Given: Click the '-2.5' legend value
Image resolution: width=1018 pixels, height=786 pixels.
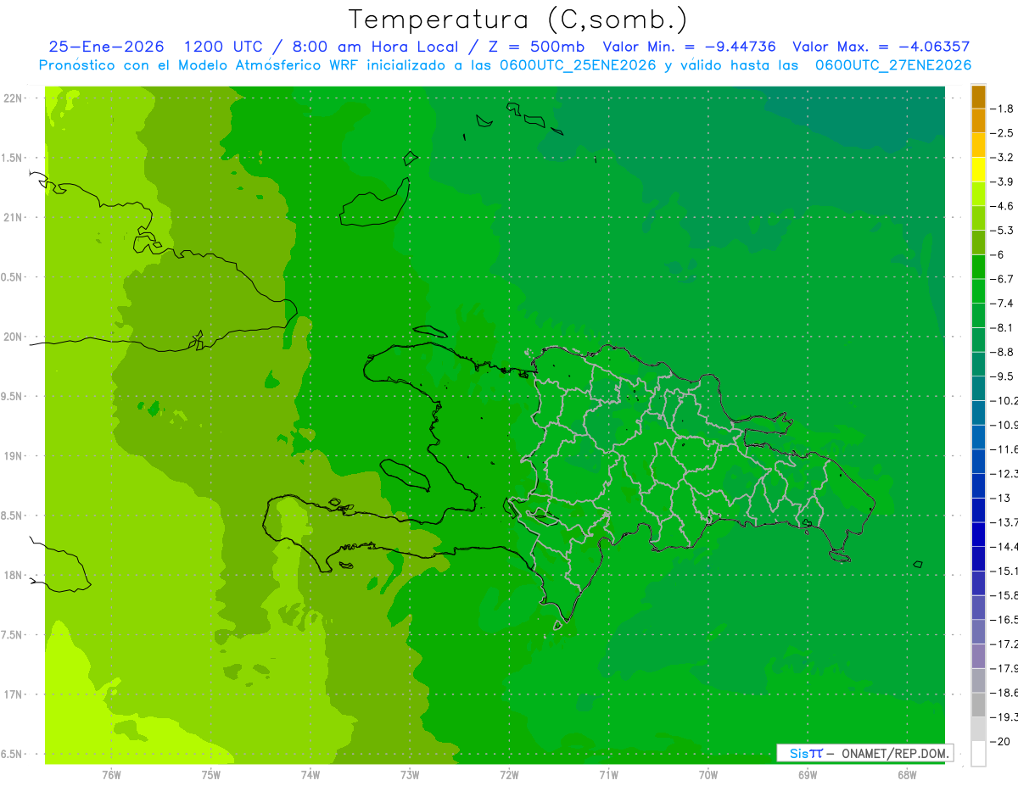Looking at the screenshot, I should click(1002, 133).
